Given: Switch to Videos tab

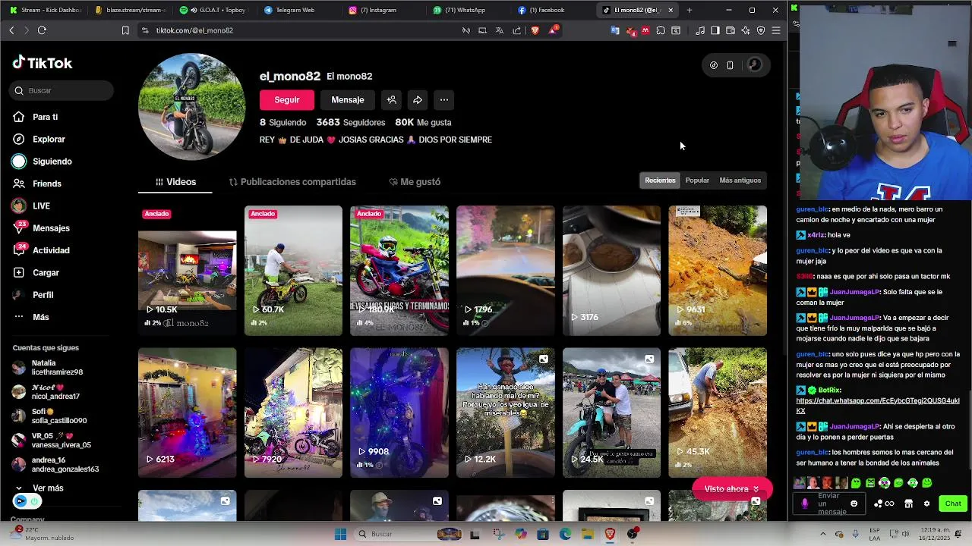Looking at the screenshot, I should 175,182.
